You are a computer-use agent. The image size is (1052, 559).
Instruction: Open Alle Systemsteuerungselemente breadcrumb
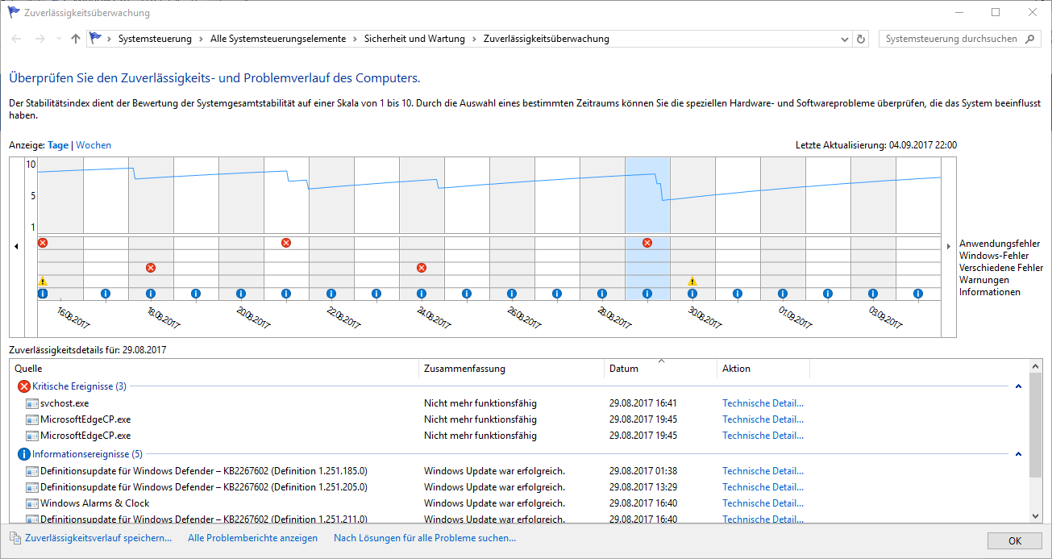(x=278, y=39)
